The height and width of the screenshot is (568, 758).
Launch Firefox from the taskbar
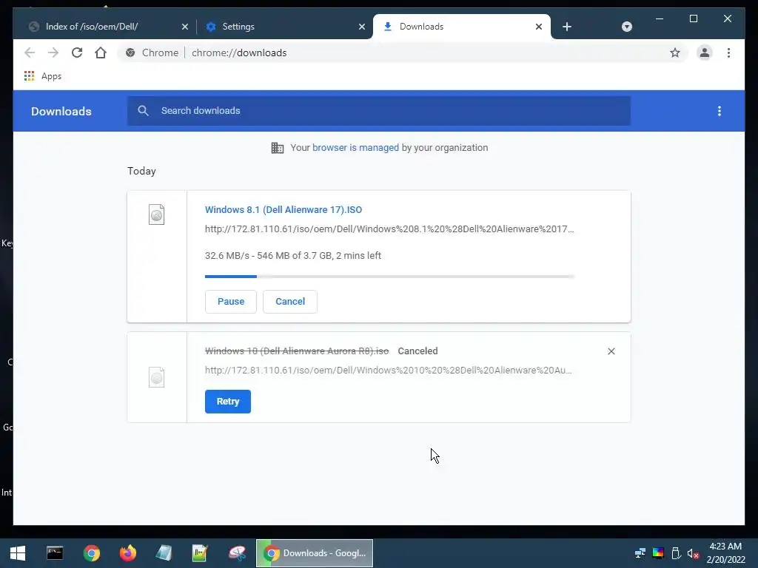click(x=127, y=553)
